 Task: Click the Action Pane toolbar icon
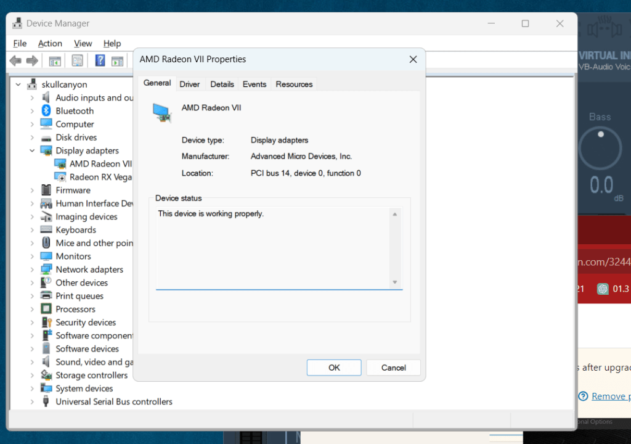tap(118, 61)
